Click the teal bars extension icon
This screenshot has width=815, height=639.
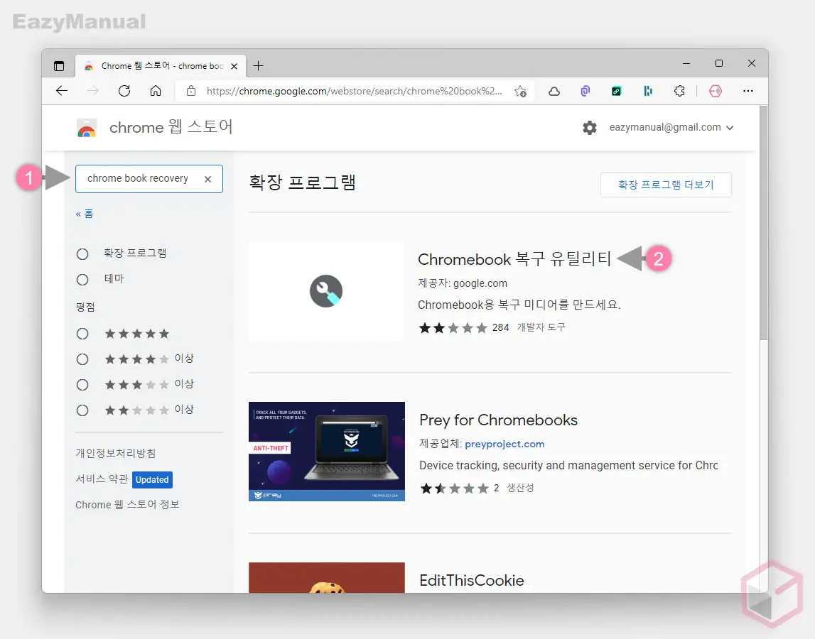(x=647, y=92)
